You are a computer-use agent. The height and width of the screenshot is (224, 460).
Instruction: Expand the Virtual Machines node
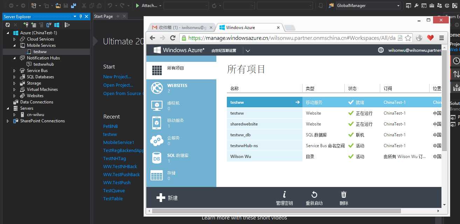coord(15,89)
